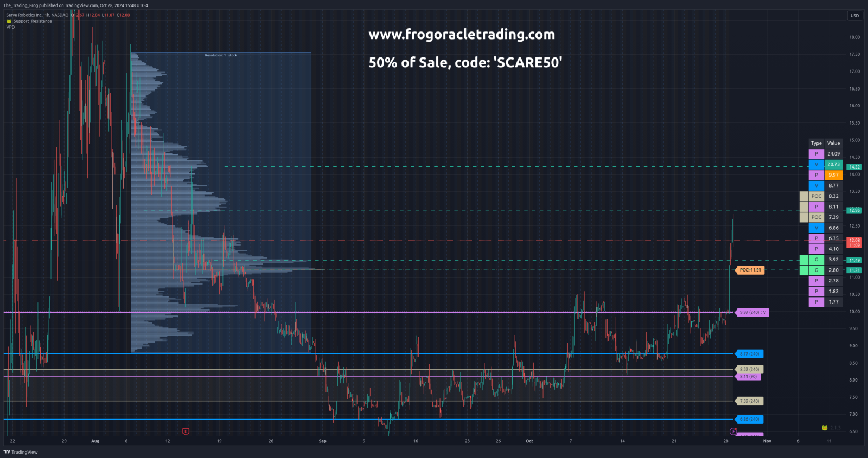This screenshot has width=868, height=458.
Task: Select the _Support_Resistance indicator legend
Action: [29, 21]
